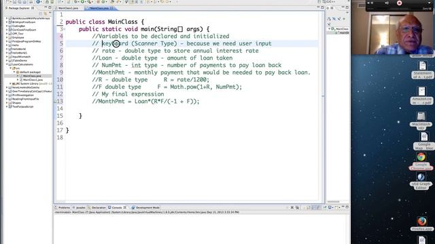This screenshot has height=244, width=435.
Task: Open the Firefox app desktop icon
Action: coord(421,224)
